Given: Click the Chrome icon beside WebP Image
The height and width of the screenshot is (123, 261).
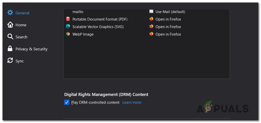Looking at the screenshot, I should [68, 34].
